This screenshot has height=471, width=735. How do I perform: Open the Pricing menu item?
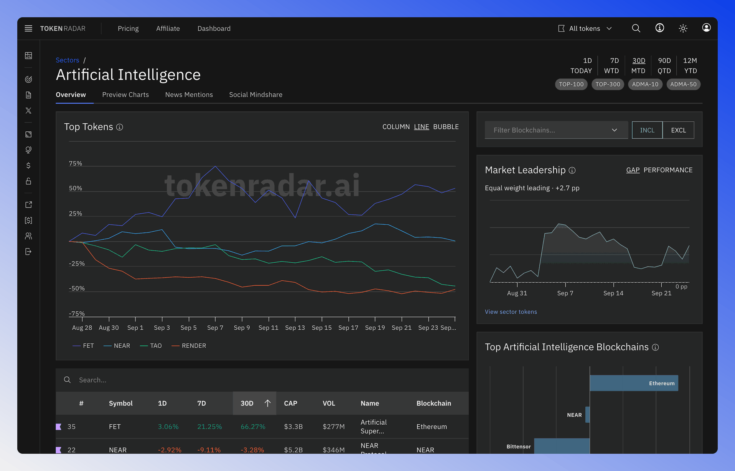pos(128,28)
